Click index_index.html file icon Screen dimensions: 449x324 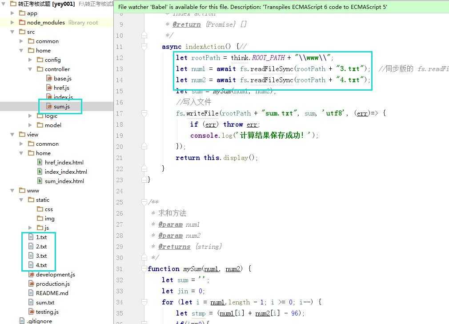(40, 172)
